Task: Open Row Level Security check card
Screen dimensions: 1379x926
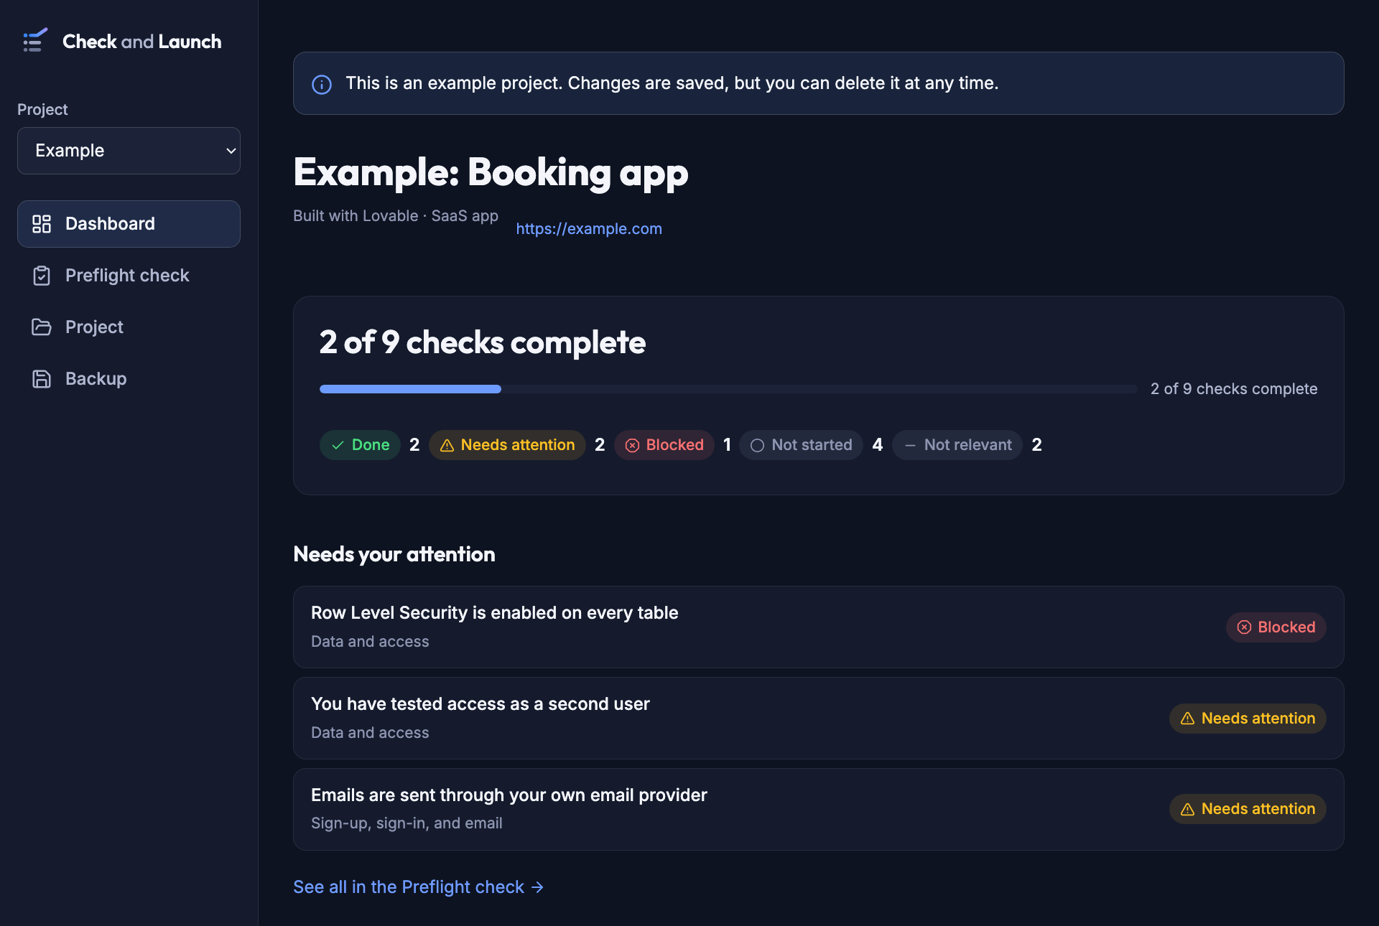Action: (818, 627)
